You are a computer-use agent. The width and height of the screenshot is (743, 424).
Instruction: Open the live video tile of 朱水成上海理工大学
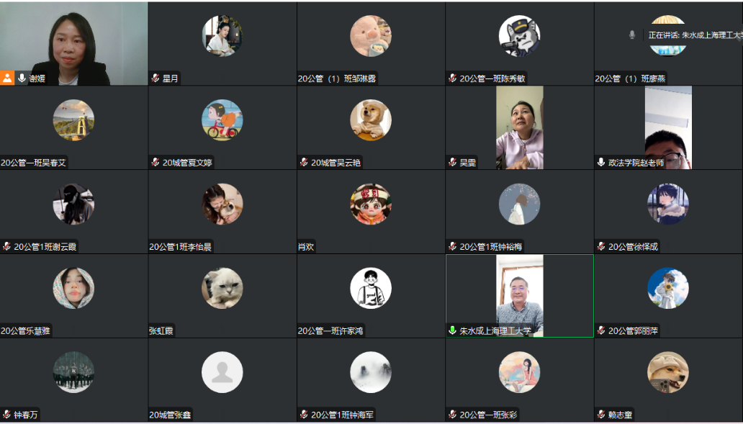click(x=519, y=296)
